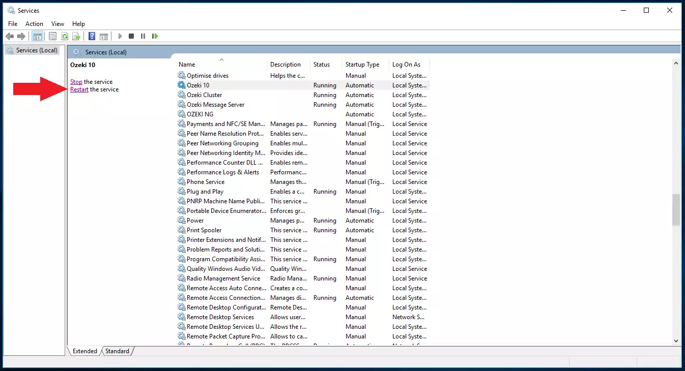This screenshot has width=685, height=371.
Task: Click the scrollbar up arrow
Action: 676,63
